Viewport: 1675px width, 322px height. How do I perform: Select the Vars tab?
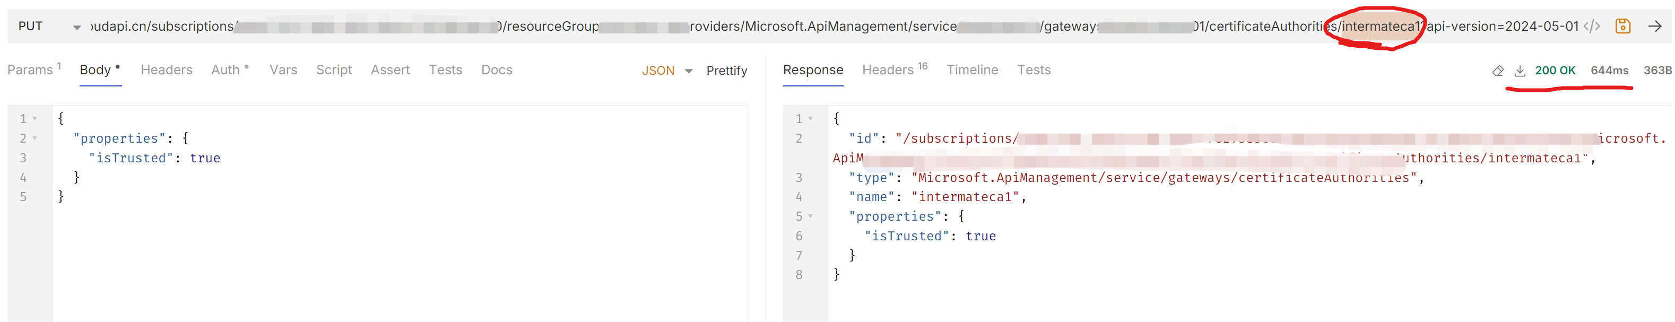tap(283, 69)
